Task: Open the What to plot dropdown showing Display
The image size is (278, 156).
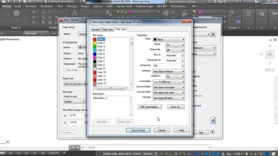Action: [x=74, y=101]
